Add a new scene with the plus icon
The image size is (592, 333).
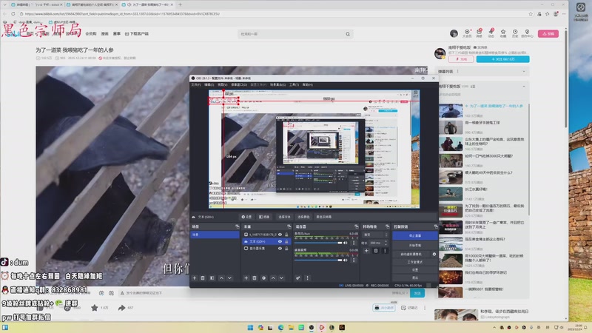pyautogui.click(x=194, y=277)
